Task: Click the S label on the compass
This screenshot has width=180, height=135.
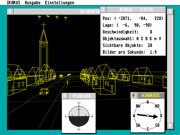Action: [x=148, y=129]
